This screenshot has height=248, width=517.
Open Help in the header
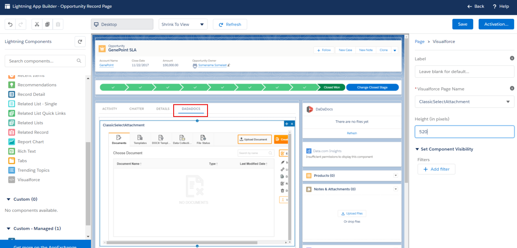click(x=501, y=6)
